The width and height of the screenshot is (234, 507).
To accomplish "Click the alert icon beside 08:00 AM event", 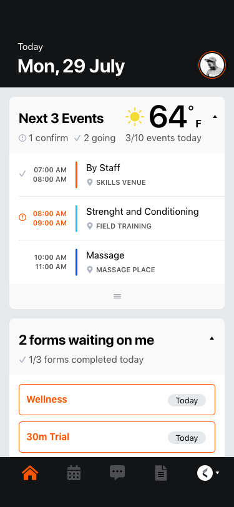I will tap(22, 217).
